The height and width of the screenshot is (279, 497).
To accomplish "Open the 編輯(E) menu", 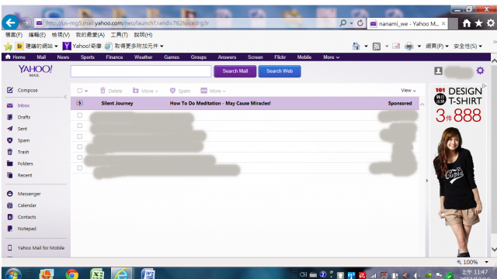I will 37,35.
